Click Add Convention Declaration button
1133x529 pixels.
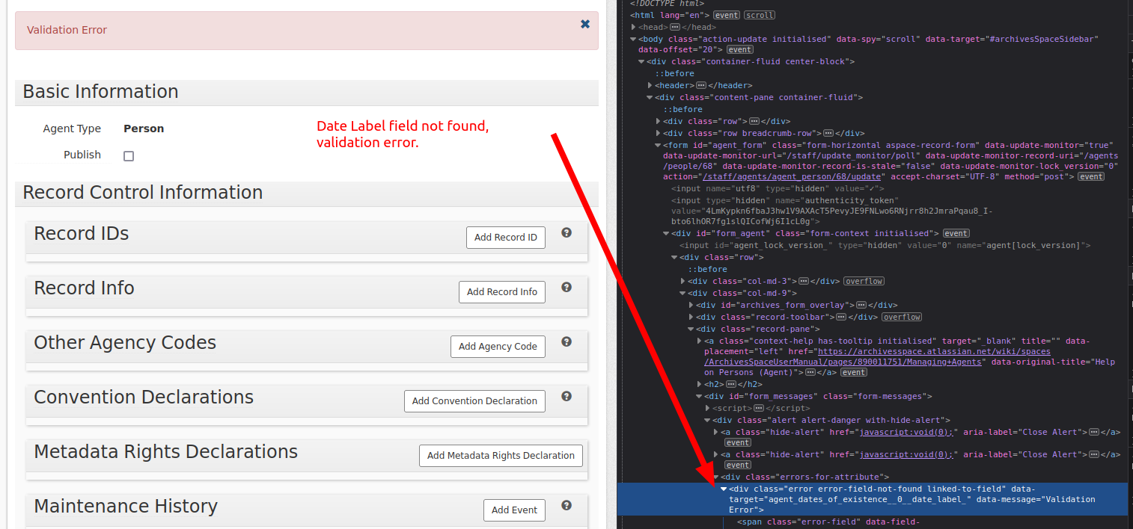474,401
